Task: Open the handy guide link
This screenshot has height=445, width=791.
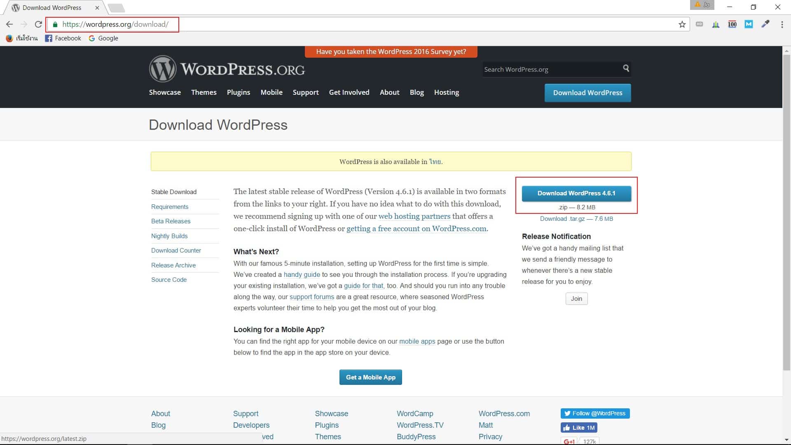Action: coord(302,275)
